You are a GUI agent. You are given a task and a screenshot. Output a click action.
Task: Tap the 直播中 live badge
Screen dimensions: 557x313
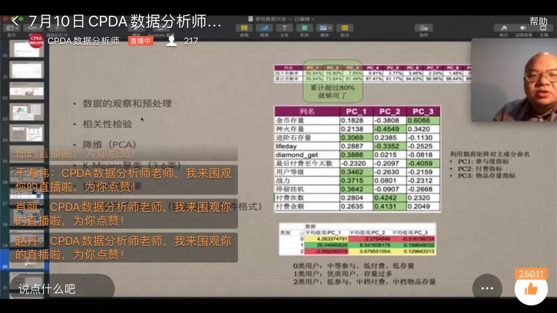[140, 41]
